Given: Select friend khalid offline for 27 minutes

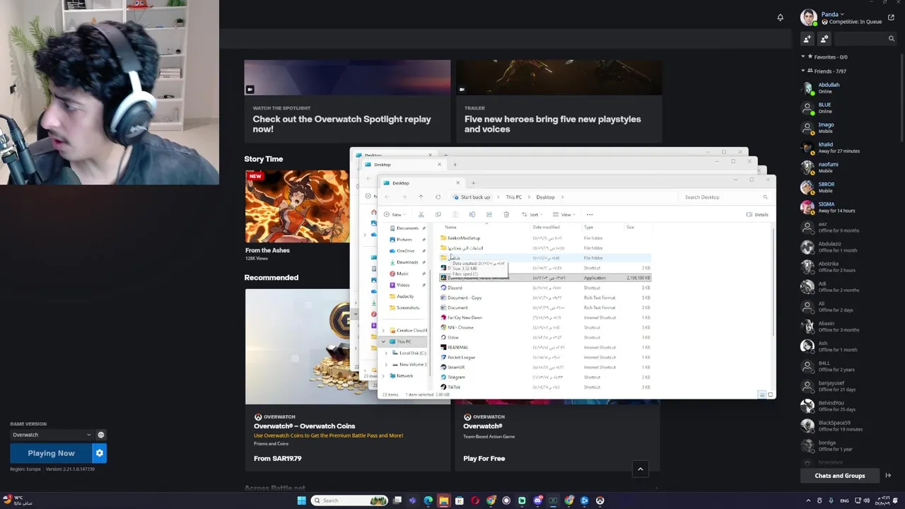Looking at the screenshot, I should 848,147.
